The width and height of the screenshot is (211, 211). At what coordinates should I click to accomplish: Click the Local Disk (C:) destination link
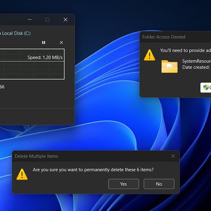[16, 33]
